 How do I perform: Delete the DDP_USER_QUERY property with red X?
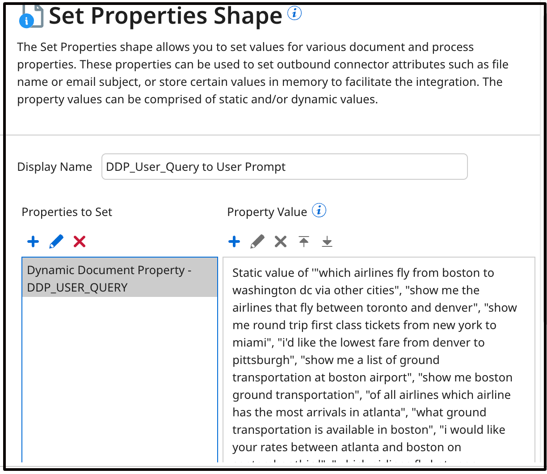79,241
